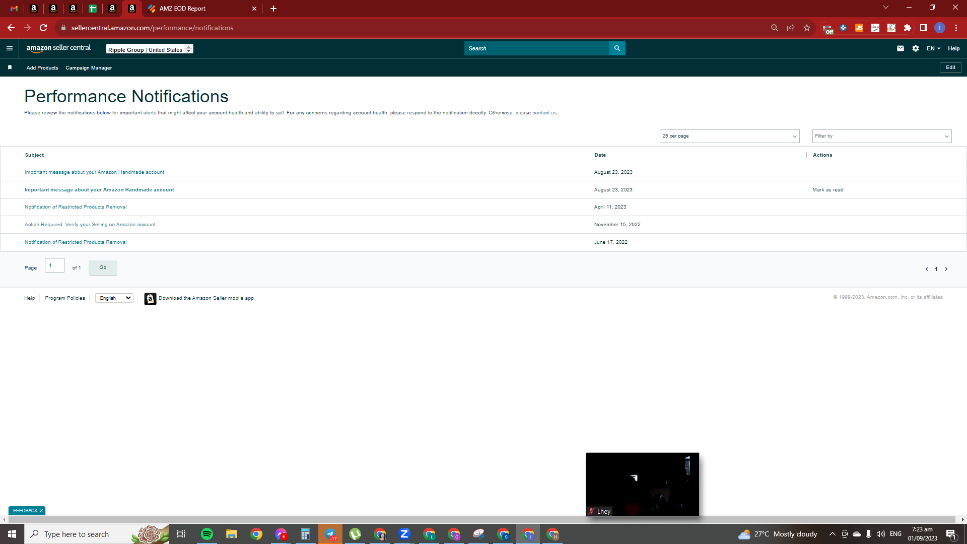The height and width of the screenshot is (544, 967).
Task: Click the volume speaker icon in the tray
Action: [880, 534]
